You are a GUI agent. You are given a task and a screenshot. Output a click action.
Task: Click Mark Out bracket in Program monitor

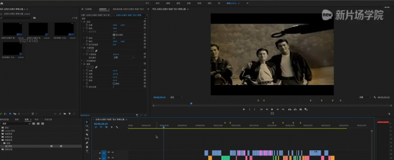(254, 110)
